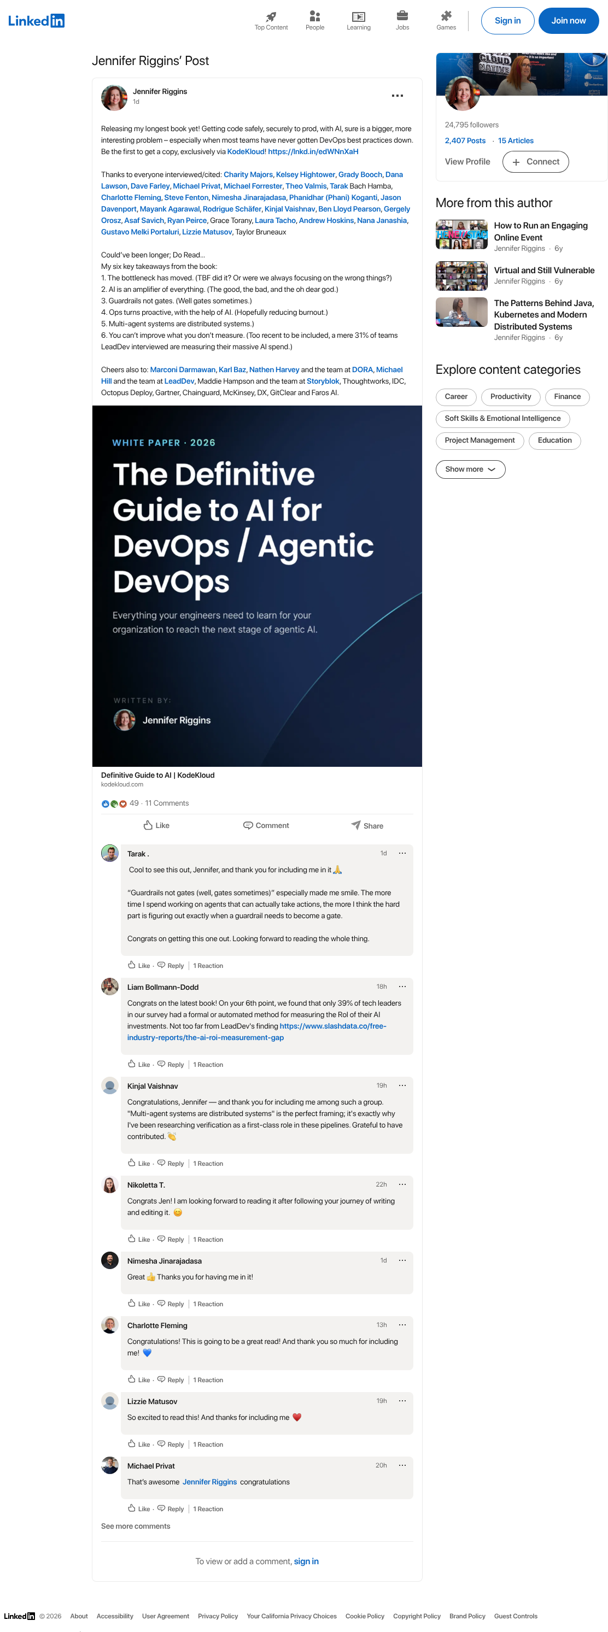Screen dimensions: 608x1632
Task: Open Virtual and Still Vulnerable article thumbnail
Action: click(461, 275)
